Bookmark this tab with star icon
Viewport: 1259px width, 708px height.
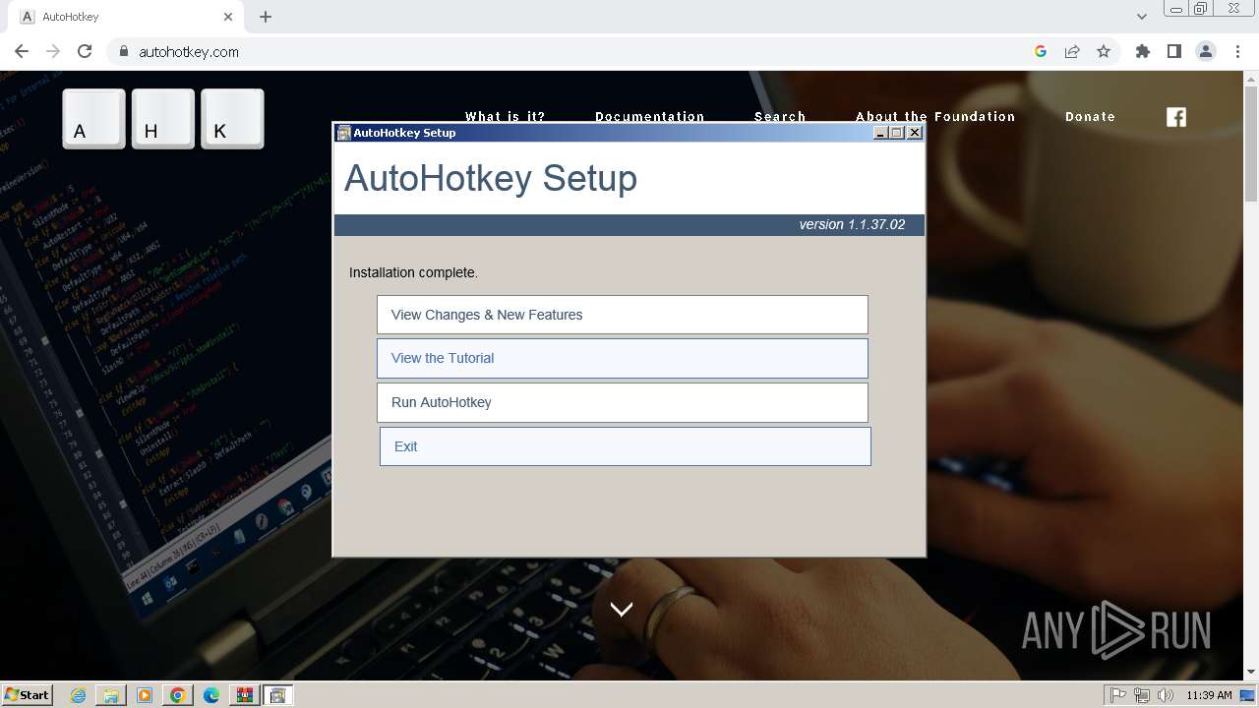point(1104,51)
